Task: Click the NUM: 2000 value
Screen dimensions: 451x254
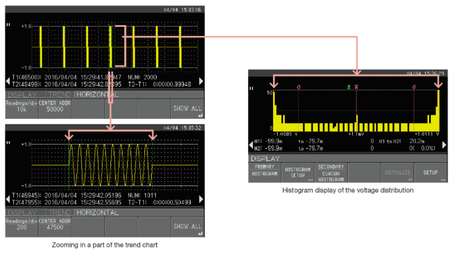Action: [142, 77]
